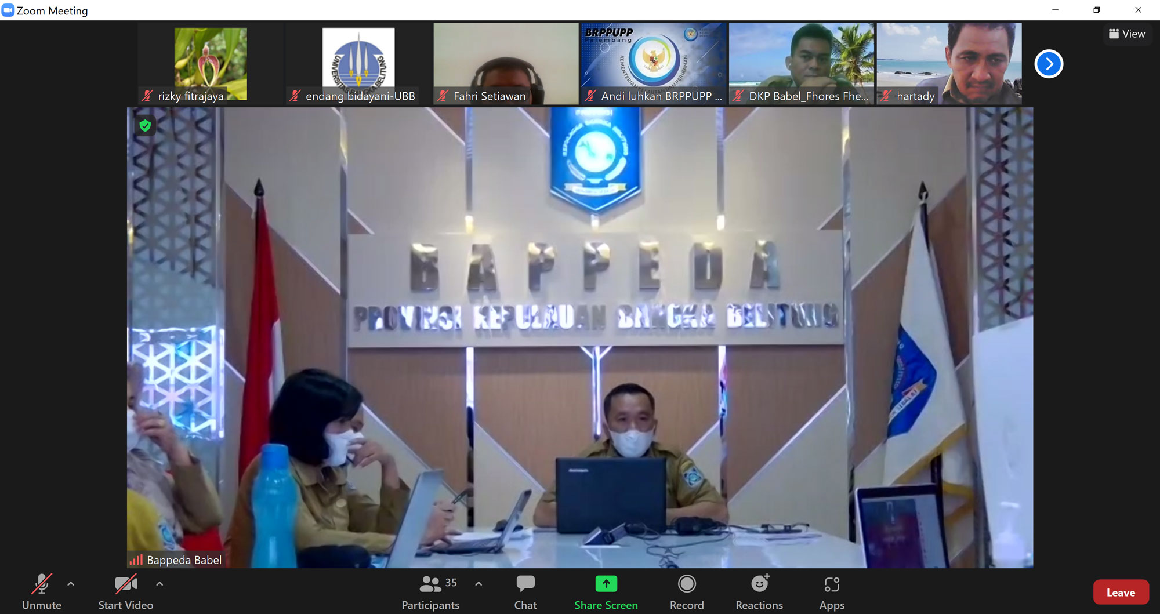Unmute the microphone

pyautogui.click(x=41, y=592)
